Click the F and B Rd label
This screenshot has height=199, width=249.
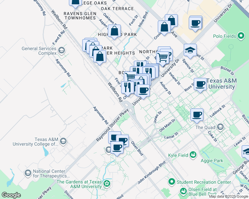coord(59,37)
